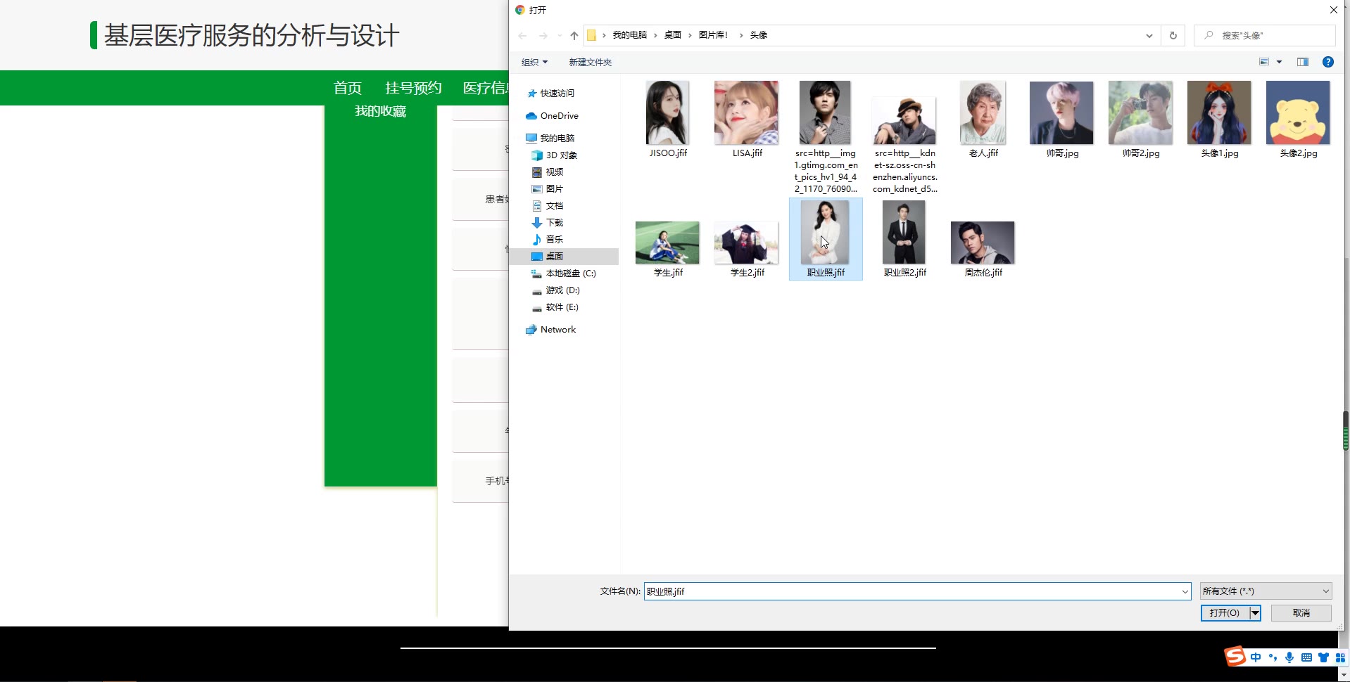1350x682 pixels.
Task: Expand the address bar history dropdown
Action: (1149, 35)
